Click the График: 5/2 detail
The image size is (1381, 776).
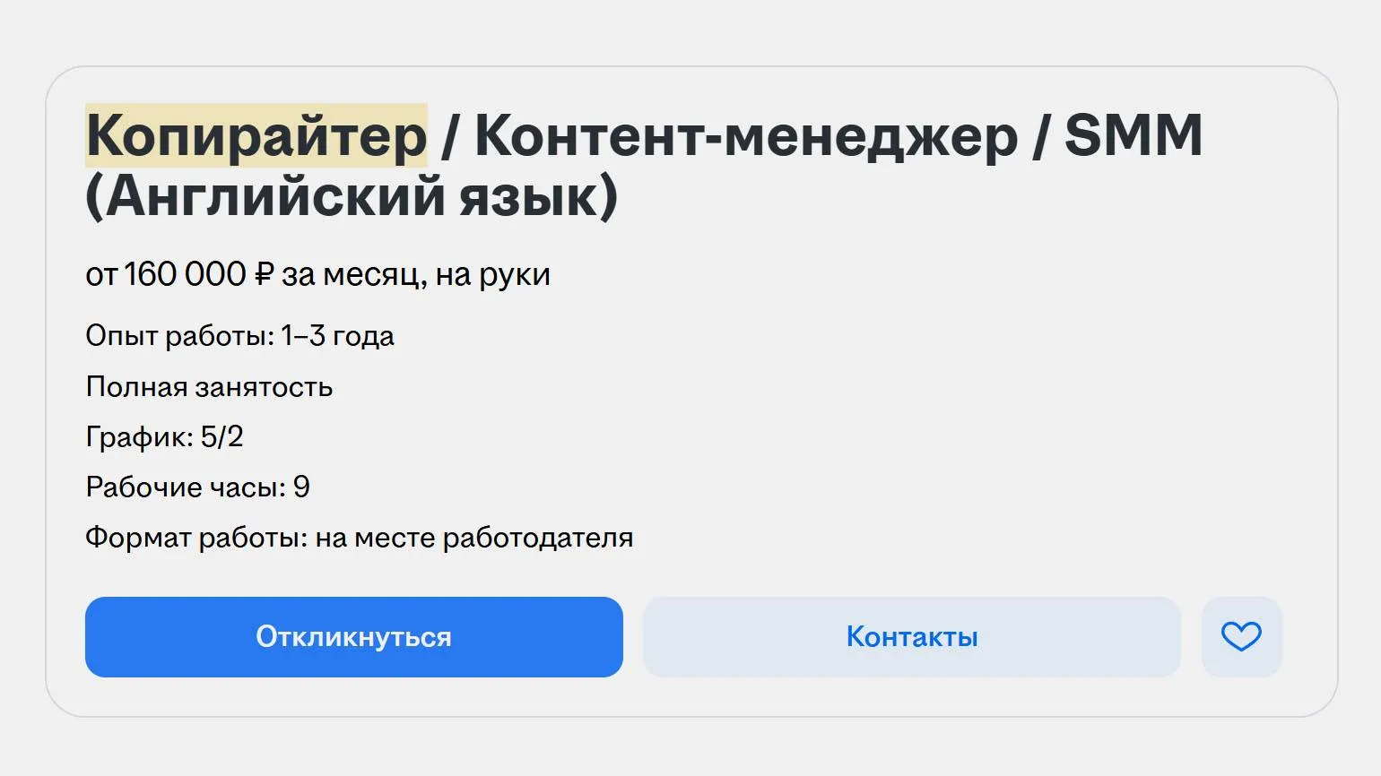click(x=166, y=436)
